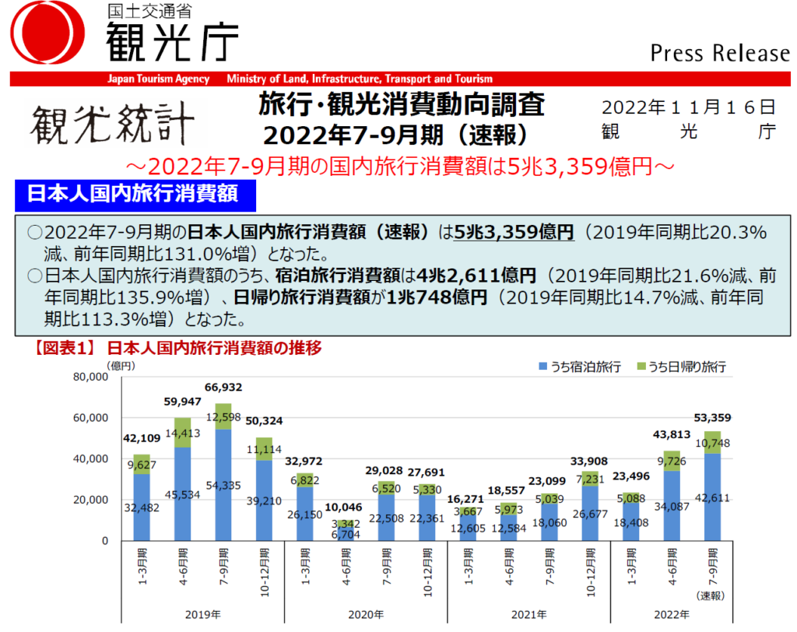Click Ministry of Land, Infrastructure, Transport and Tourism
This screenshot has width=797, height=632.
click(x=359, y=79)
